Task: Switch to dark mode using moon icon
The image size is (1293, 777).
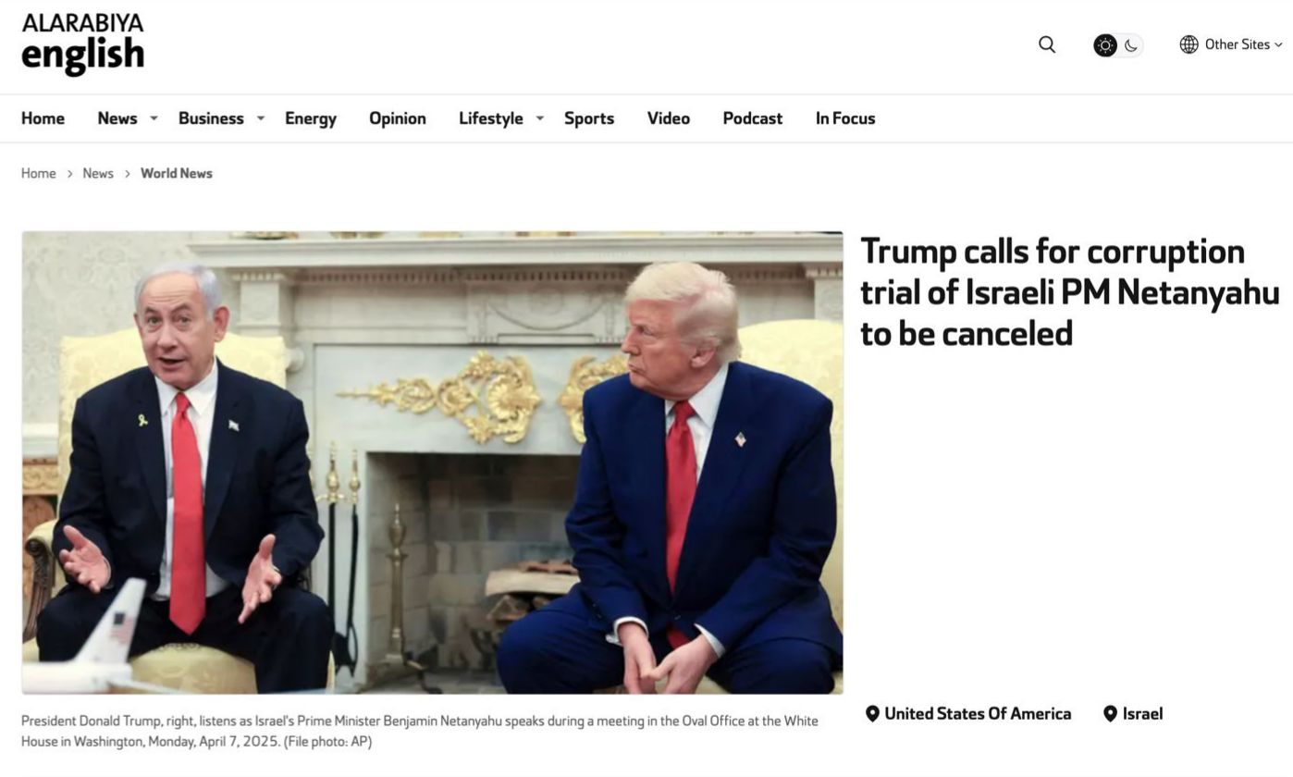Action: click(1131, 45)
